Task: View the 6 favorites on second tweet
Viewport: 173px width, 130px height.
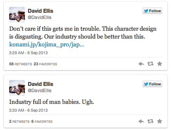Action: pyautogui.click(x=42, y=122)
